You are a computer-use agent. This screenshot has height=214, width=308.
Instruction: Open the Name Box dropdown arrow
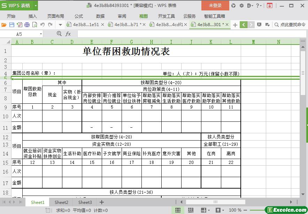[x=41, y=34]
